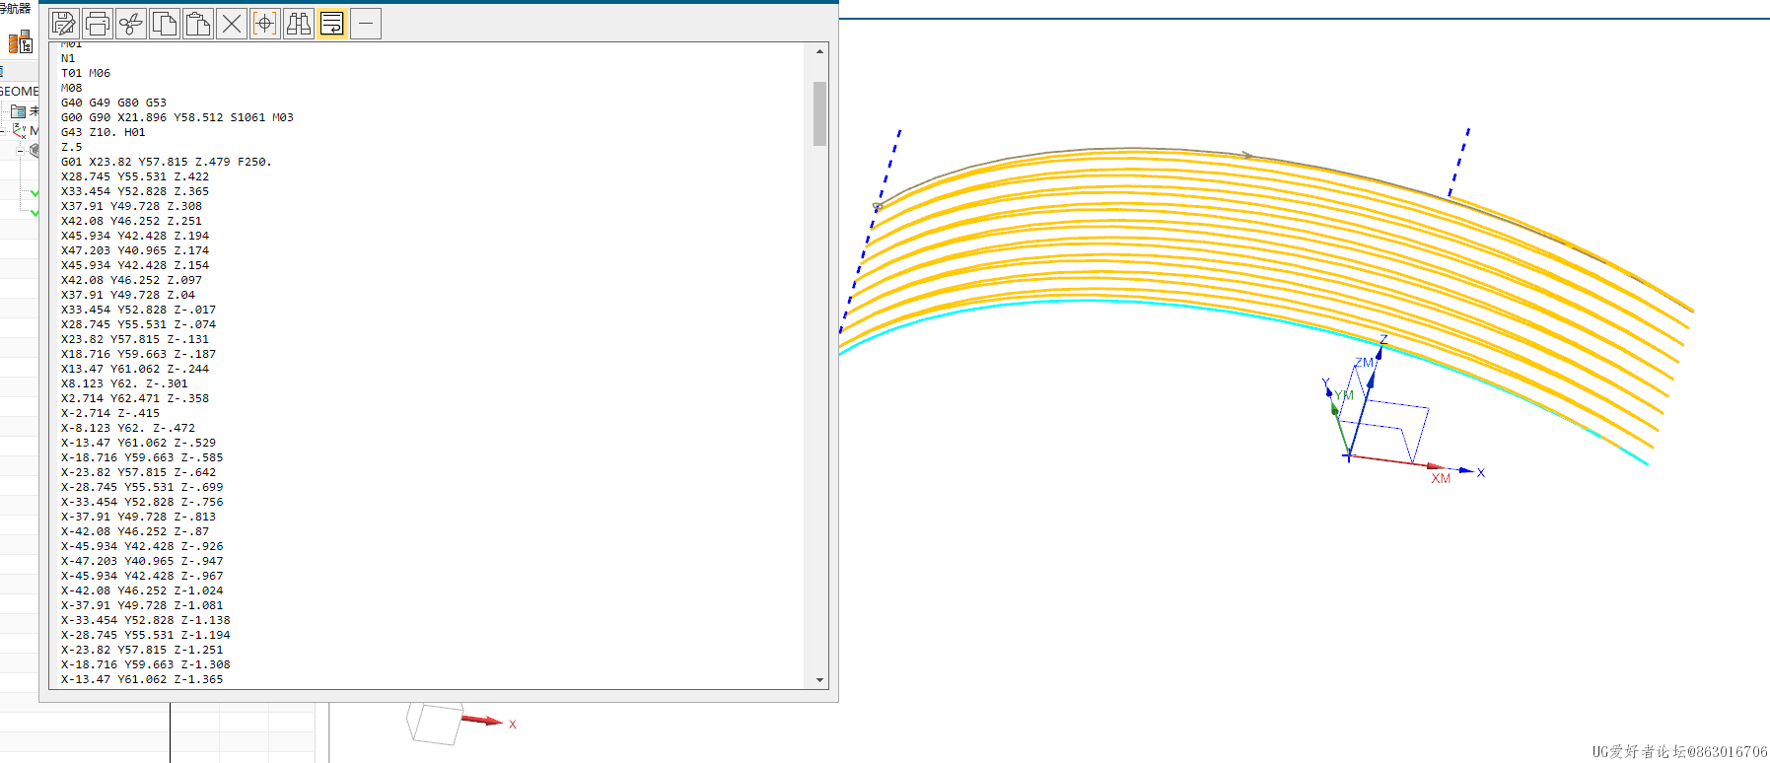Click the XM axis label in viewport
The width and height of the screenshot is (1770, 763).
[1441, 479]
